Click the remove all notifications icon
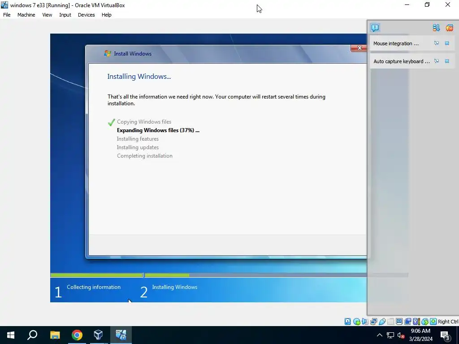459x344 pixels. pos(449,28)
